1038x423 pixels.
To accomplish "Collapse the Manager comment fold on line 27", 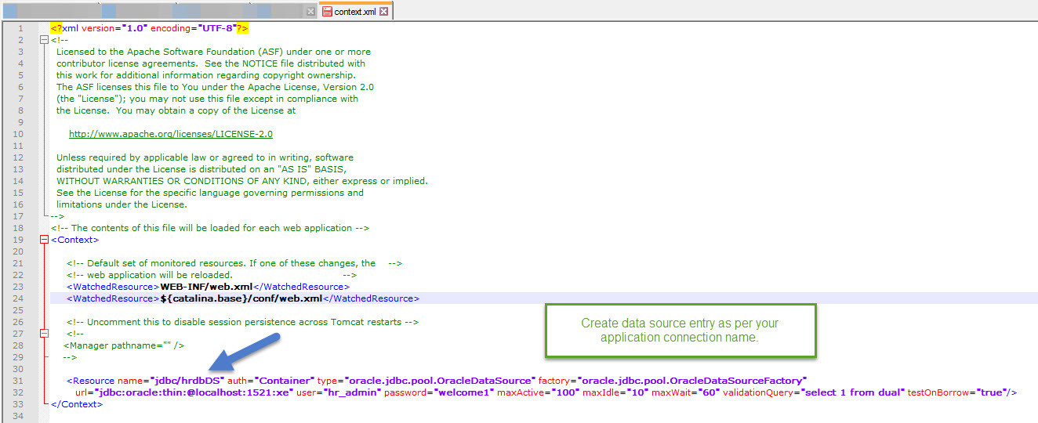I will point(44,334).
